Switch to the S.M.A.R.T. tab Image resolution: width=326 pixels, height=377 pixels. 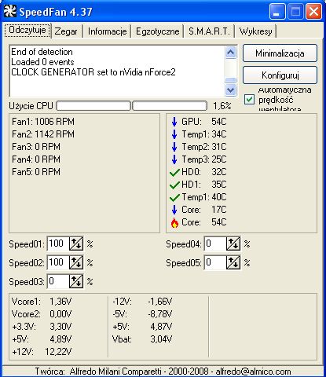pos(209,31)
